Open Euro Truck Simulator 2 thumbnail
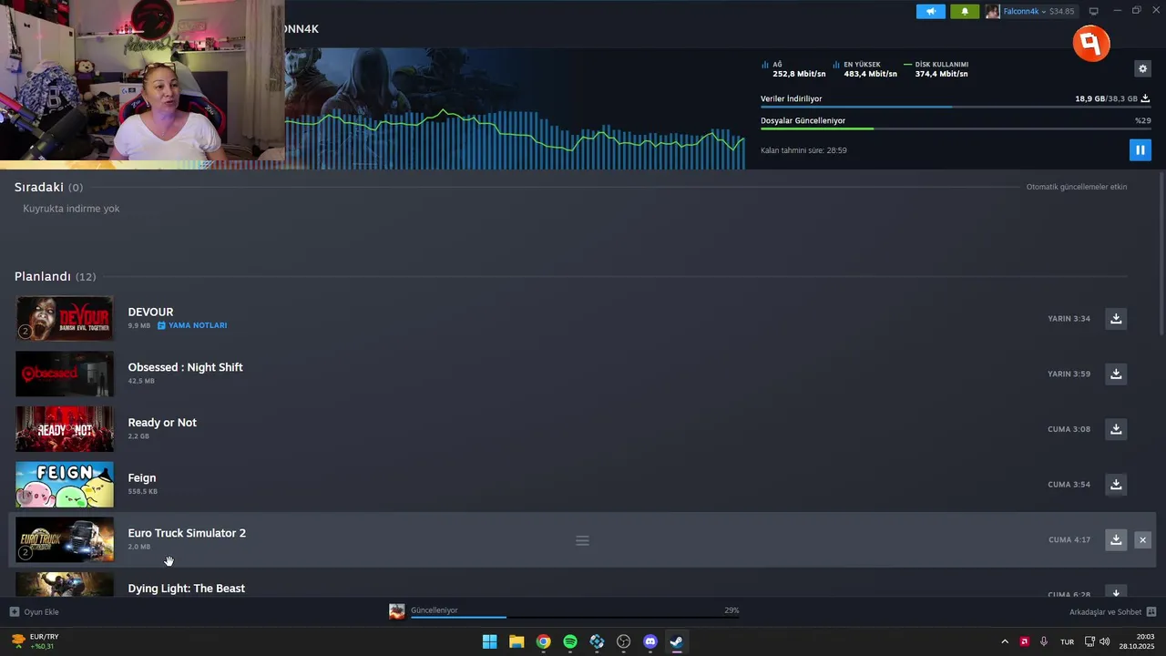 [65, 539]
